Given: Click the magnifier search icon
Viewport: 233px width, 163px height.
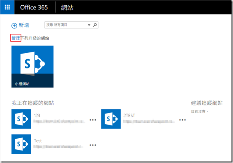Looking at the screenshot, I should click(x=95, y=25).
